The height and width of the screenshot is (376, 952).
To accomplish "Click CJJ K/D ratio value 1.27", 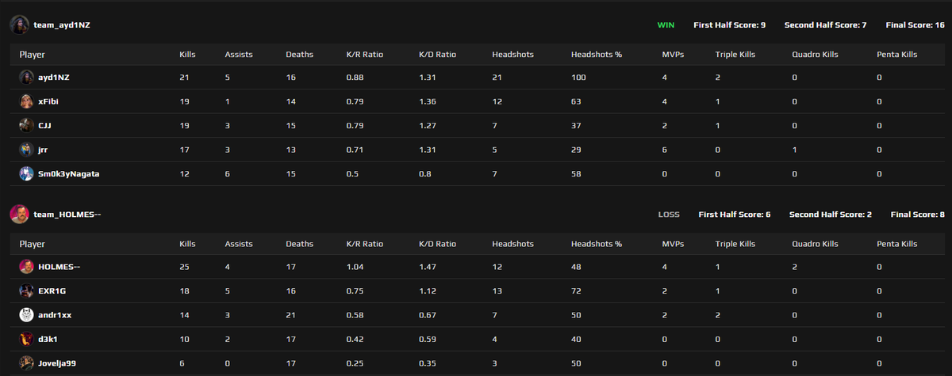I will [427, 125].
